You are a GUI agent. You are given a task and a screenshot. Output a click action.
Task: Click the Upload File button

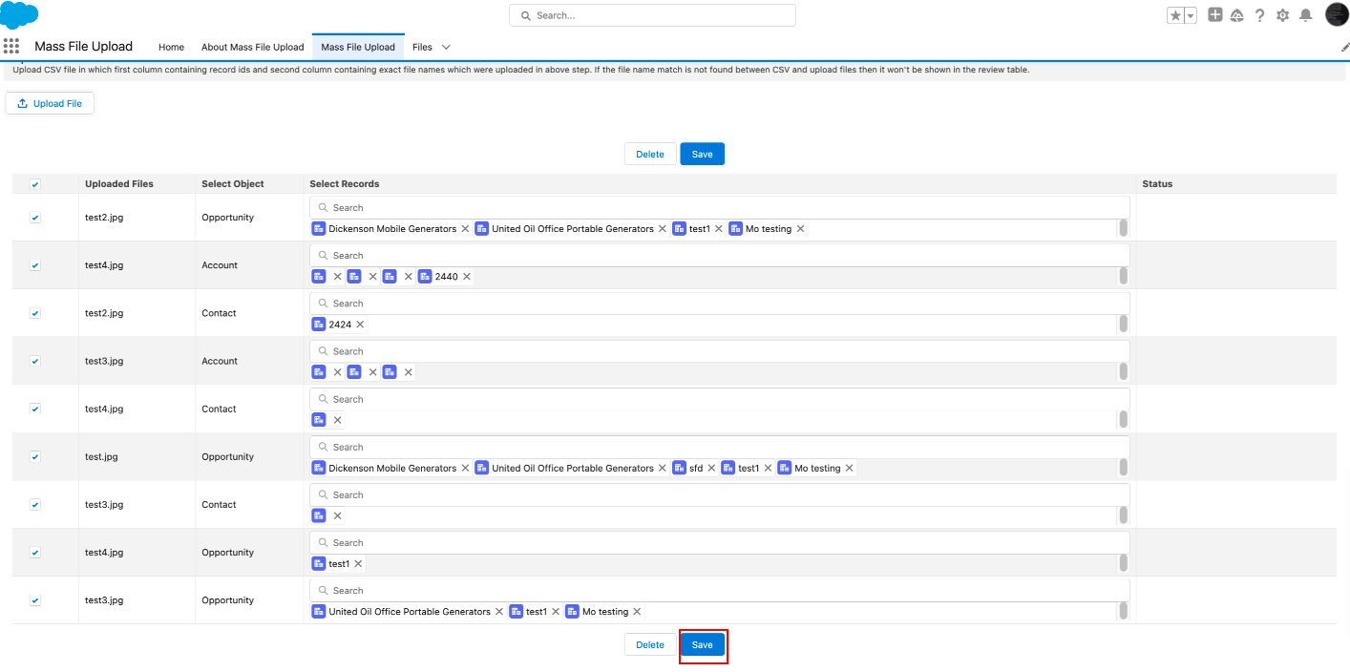pyautogui.click(x=50, y=103)
